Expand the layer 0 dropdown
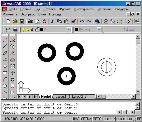 [69, 30]
